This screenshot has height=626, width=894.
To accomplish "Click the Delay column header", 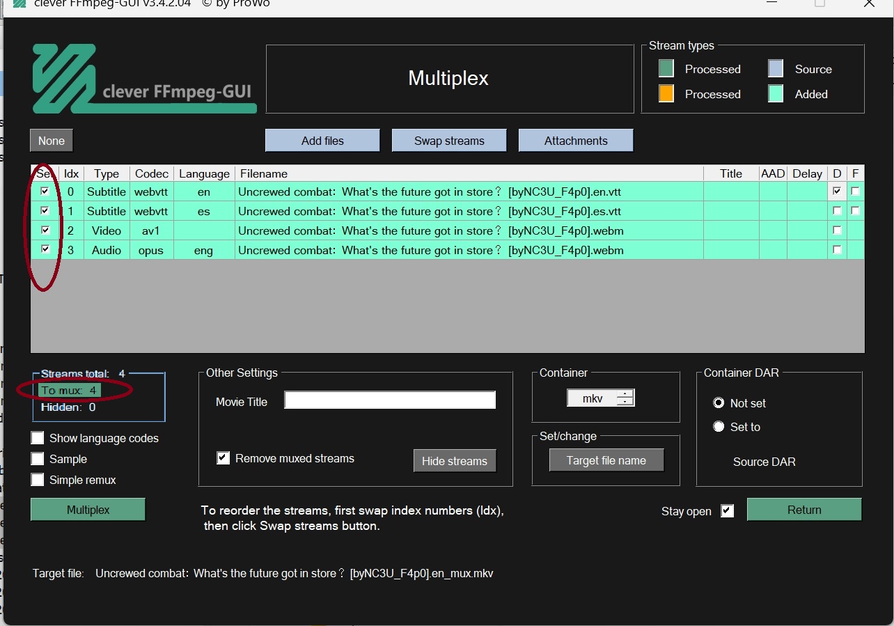I will 807,173.
